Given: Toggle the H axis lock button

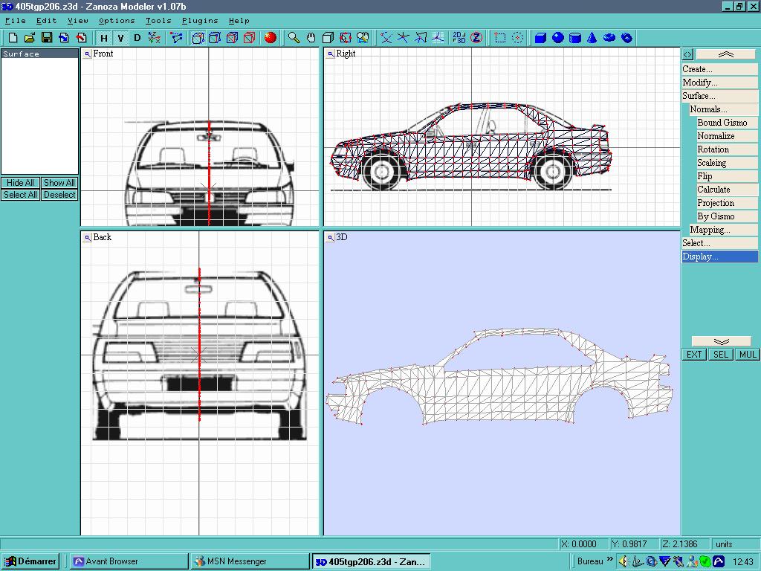Looking at the screenshot, I should coord(103,38).
